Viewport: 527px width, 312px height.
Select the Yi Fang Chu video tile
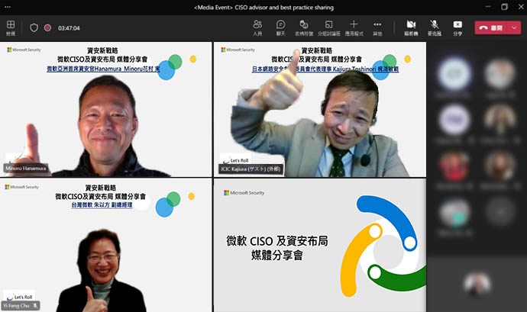tap(106, 246)
